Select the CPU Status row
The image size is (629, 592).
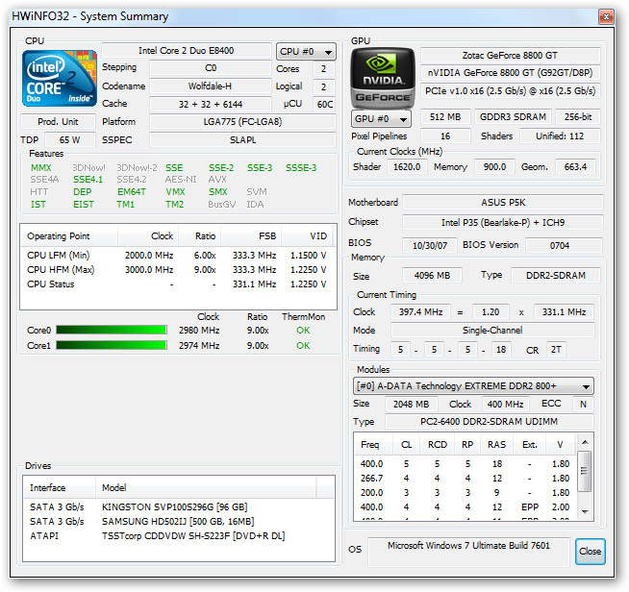[177, 284]
